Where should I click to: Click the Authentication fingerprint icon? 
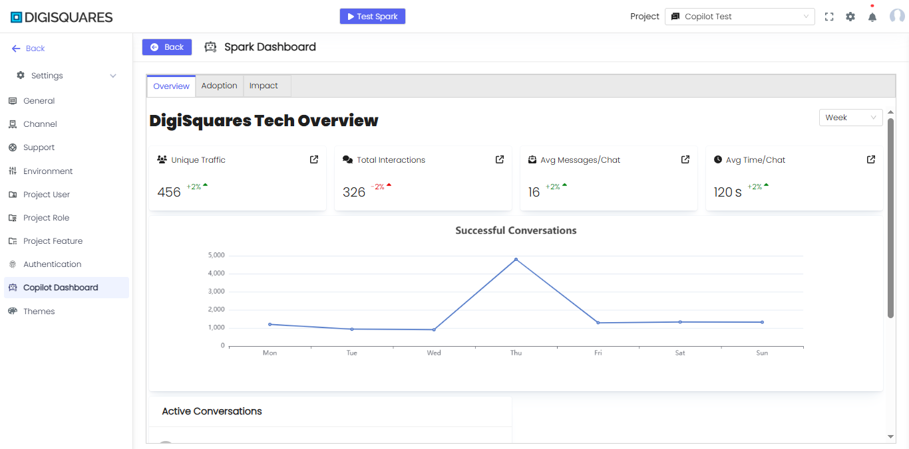tap(13, 264)
